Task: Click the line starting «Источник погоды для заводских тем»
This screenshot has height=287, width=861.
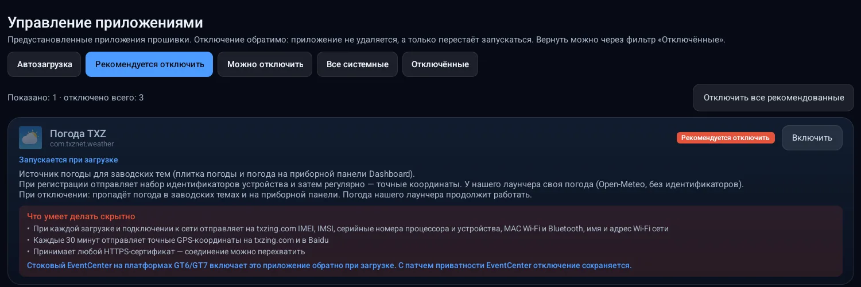Action: pos(217,173)
